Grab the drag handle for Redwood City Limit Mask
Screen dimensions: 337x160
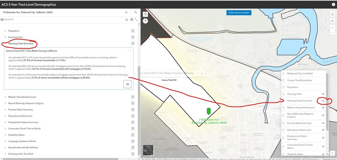(283, 73)
